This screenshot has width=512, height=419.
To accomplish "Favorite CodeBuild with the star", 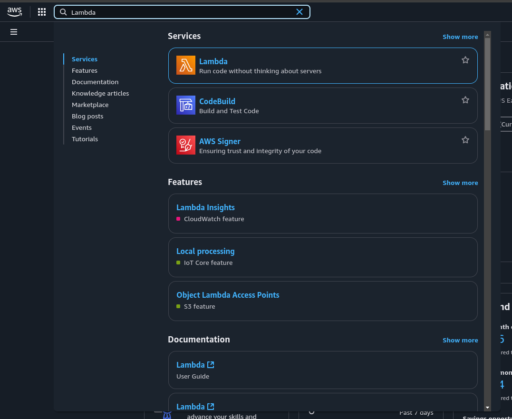I will coord(465,100).
